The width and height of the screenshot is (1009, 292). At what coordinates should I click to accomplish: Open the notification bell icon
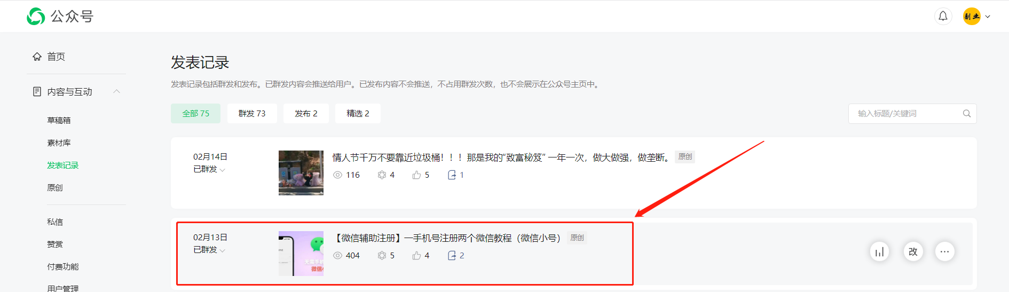tap(943, 16)
